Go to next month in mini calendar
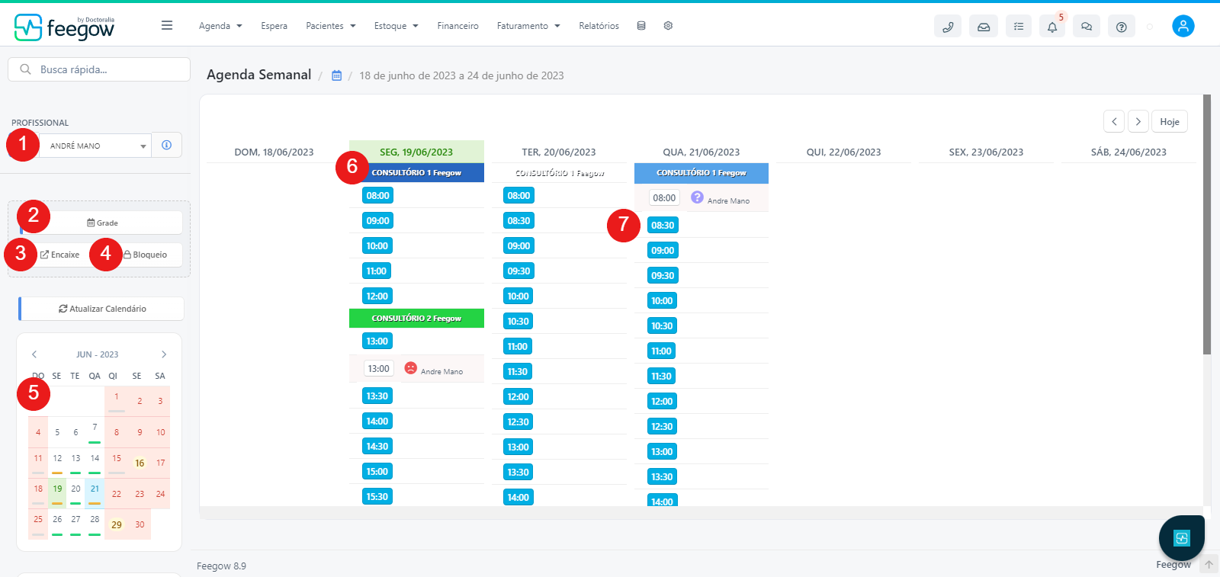This screenshot has width=1220, height=577. tap(164, 354)
